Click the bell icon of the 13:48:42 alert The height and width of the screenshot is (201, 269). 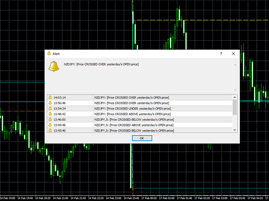(x=50, y=114)
